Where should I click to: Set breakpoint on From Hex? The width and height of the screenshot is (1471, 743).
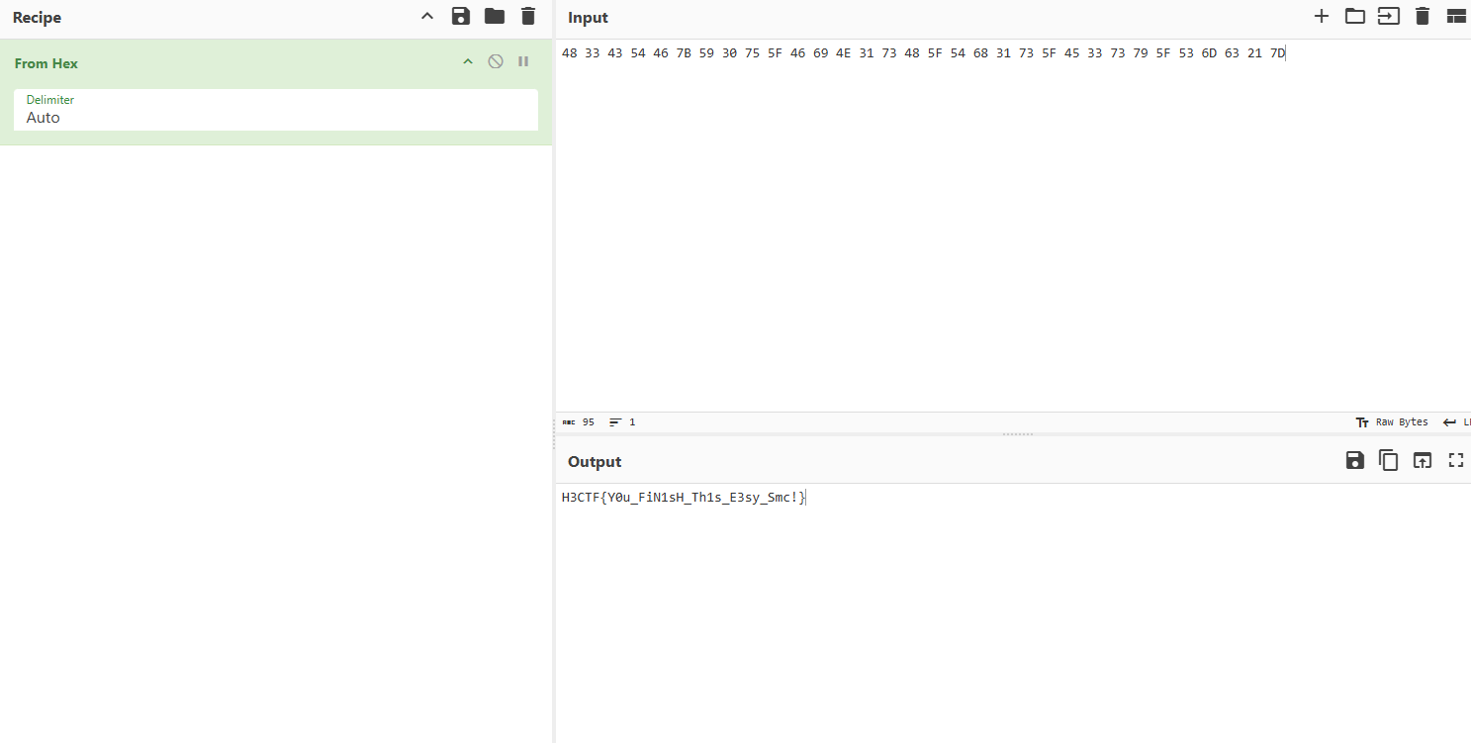(523, 61)
